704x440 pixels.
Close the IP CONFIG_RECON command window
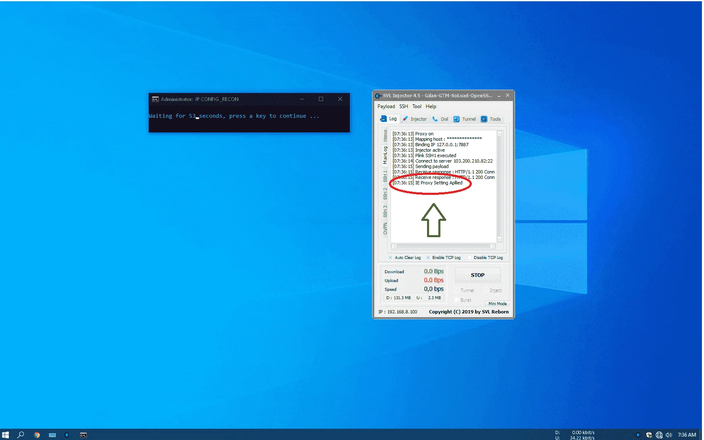point(340,99)
